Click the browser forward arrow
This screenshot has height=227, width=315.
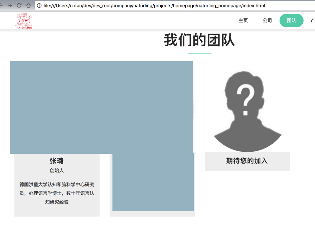pos(9,5)
